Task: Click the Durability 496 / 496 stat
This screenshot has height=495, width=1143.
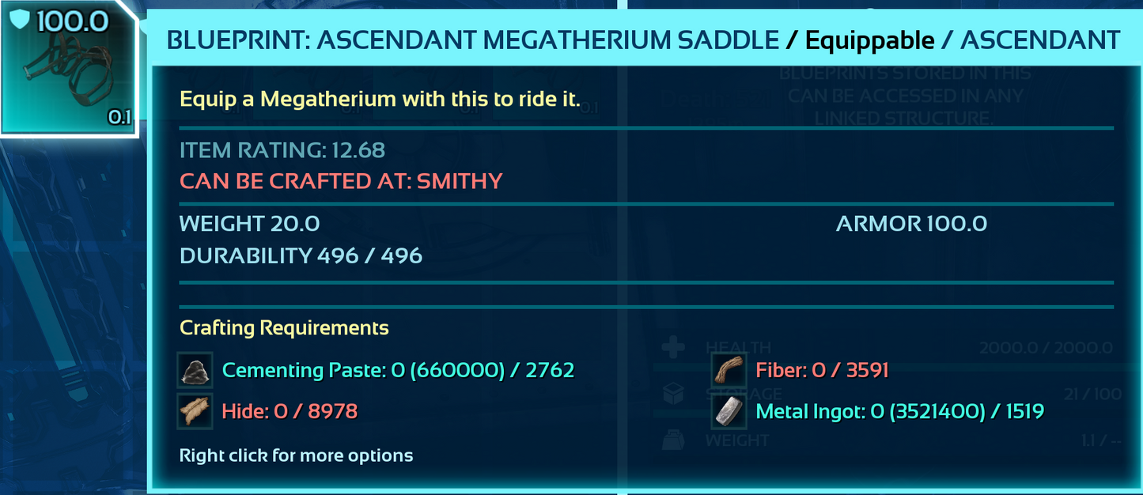Action: click(x=301, y=256)
